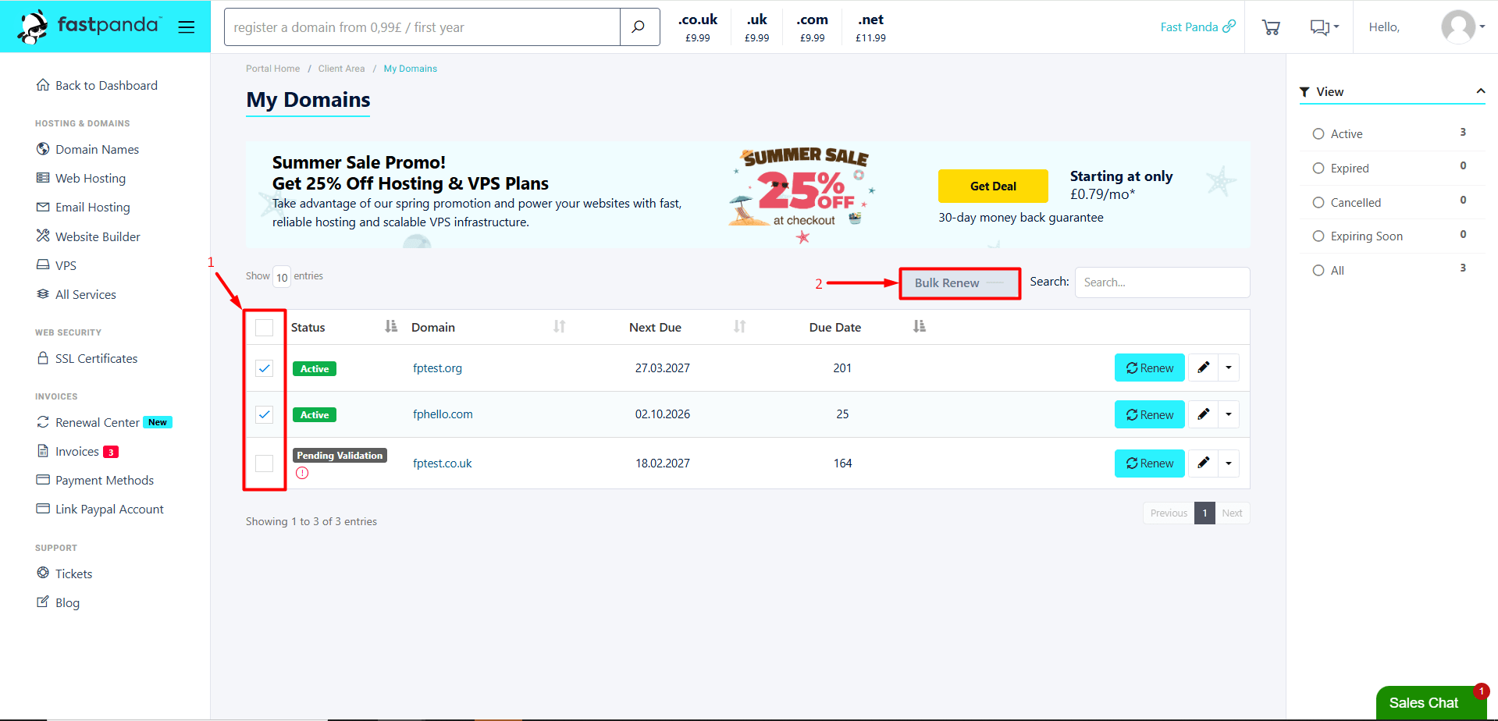Open the Sales Chat widget
The width and height of the screenshot is (1498, 721).
point(1431,702)
